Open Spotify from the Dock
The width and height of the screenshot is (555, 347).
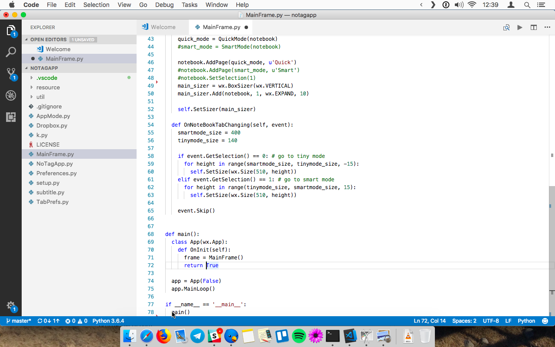point(298,336)
